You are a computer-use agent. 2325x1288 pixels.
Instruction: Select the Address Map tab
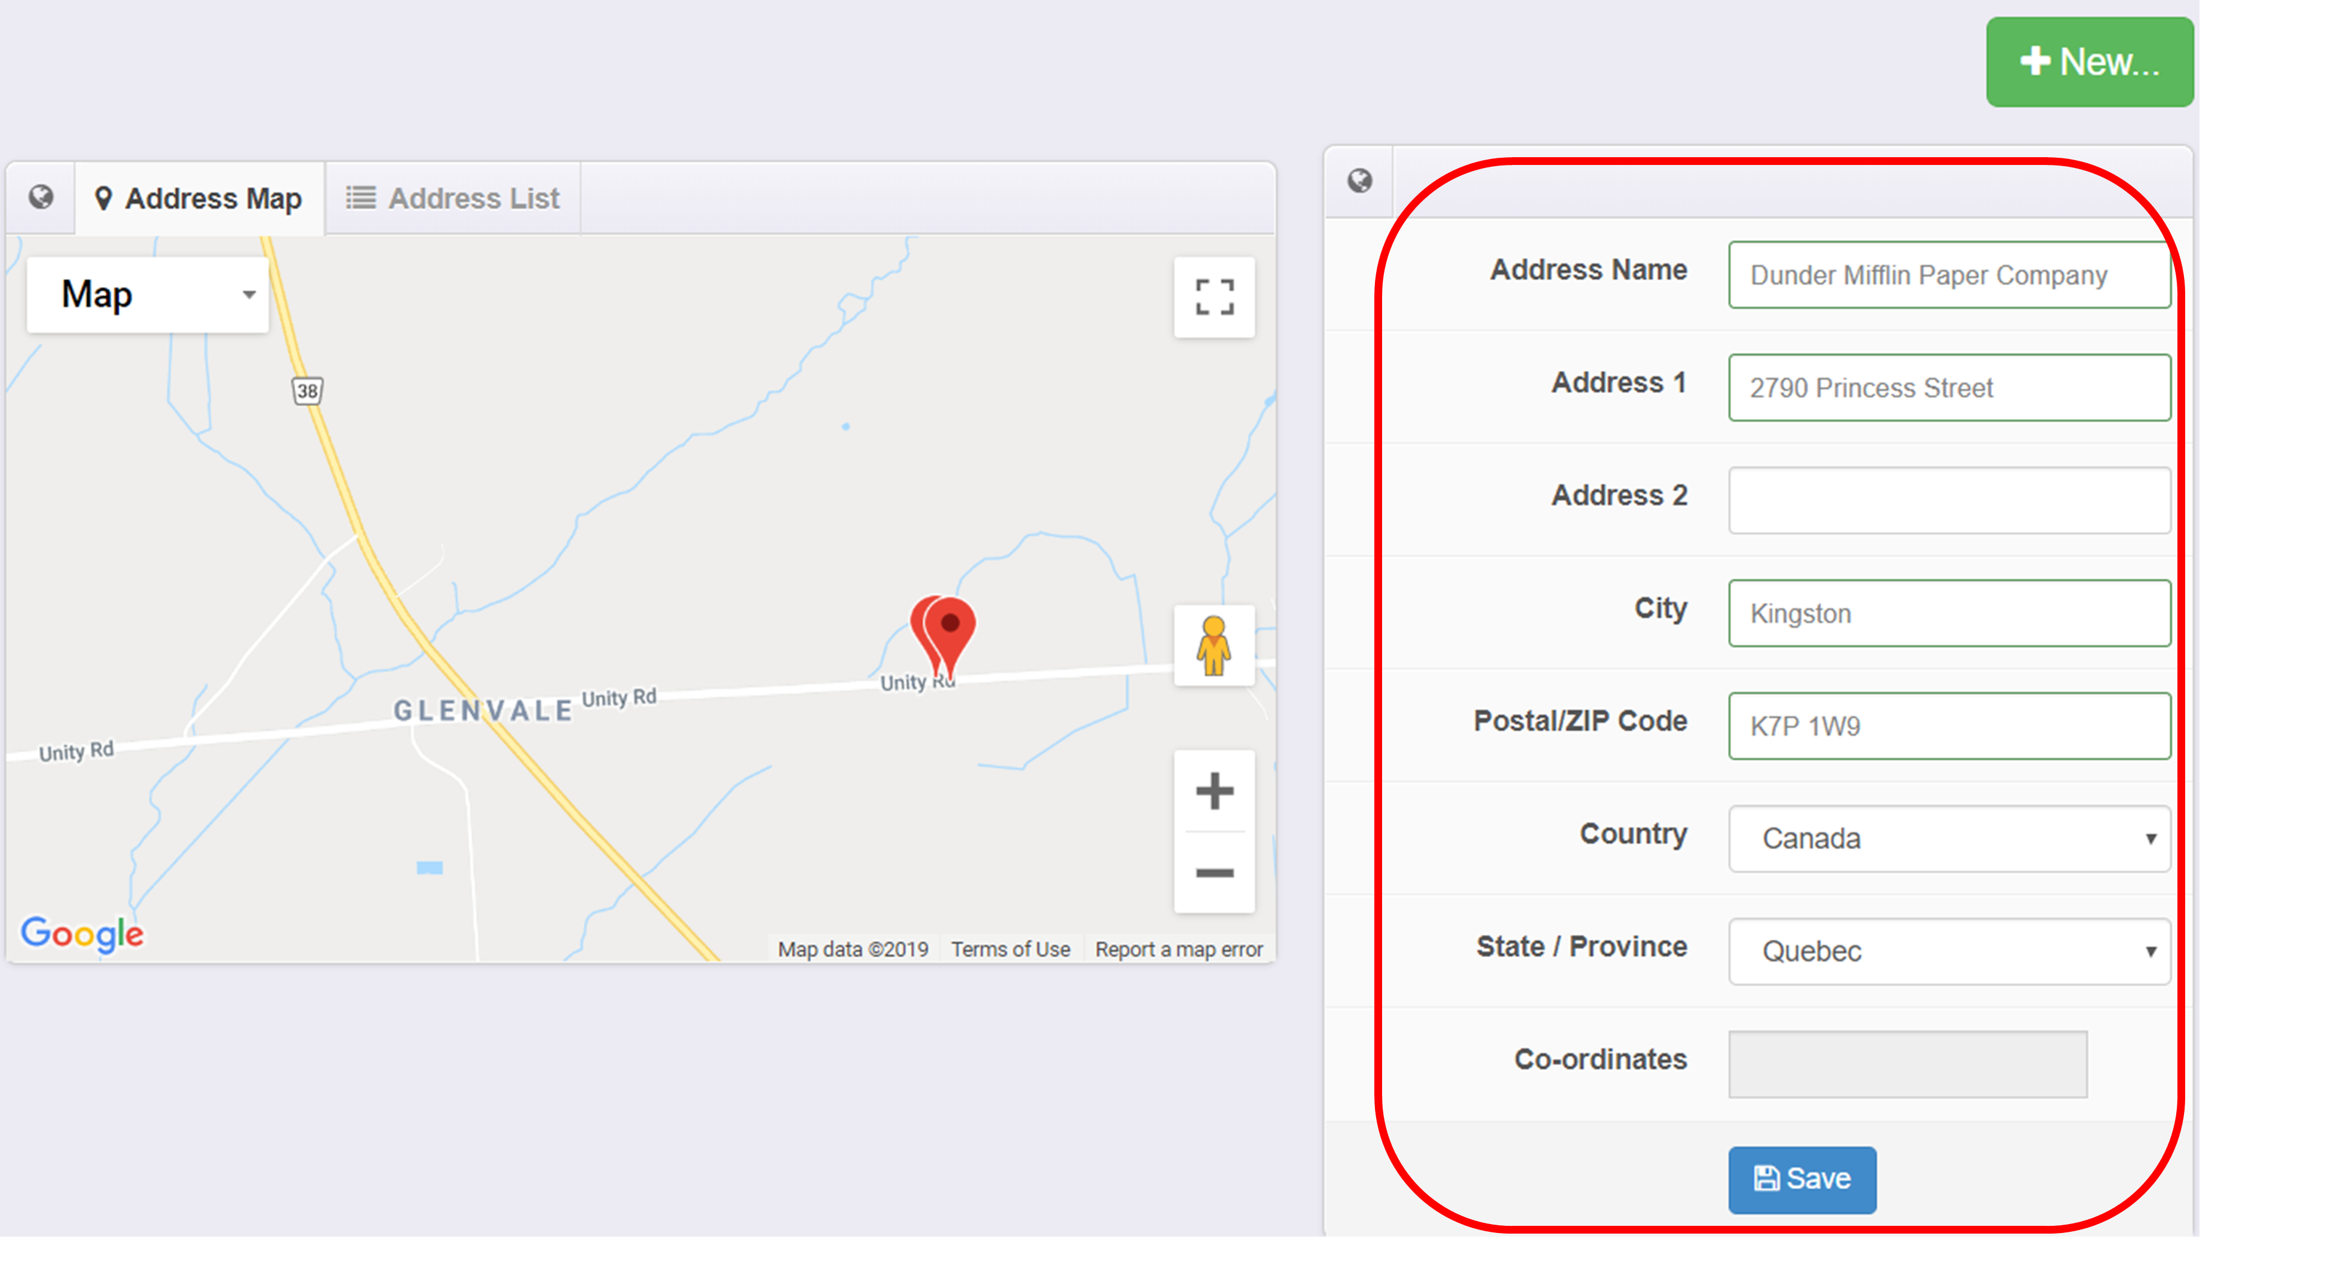coord(200,198)
